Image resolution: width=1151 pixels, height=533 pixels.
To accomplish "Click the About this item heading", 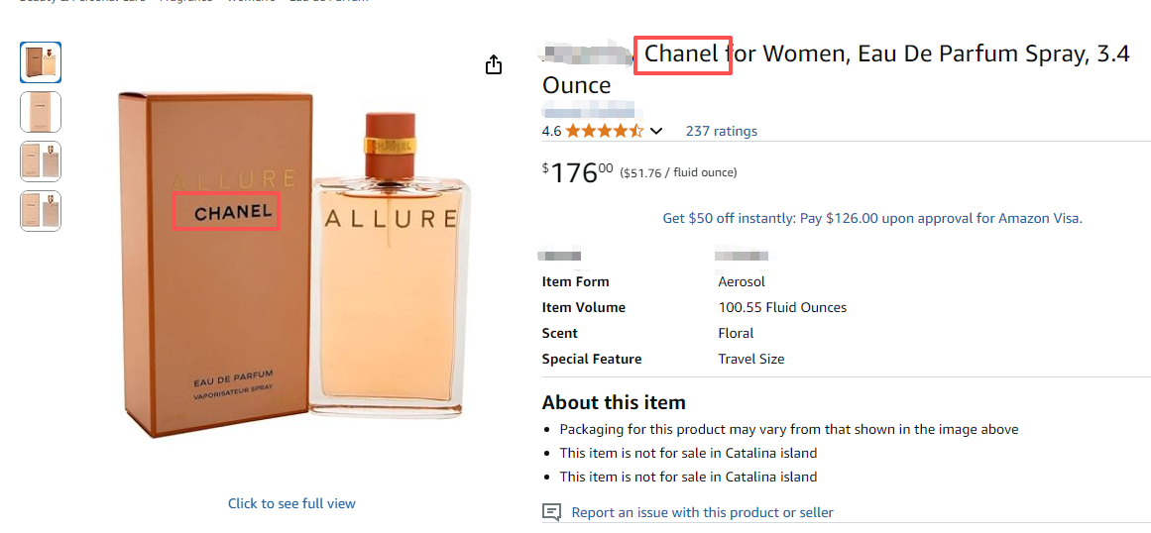I will pos(614,402).
